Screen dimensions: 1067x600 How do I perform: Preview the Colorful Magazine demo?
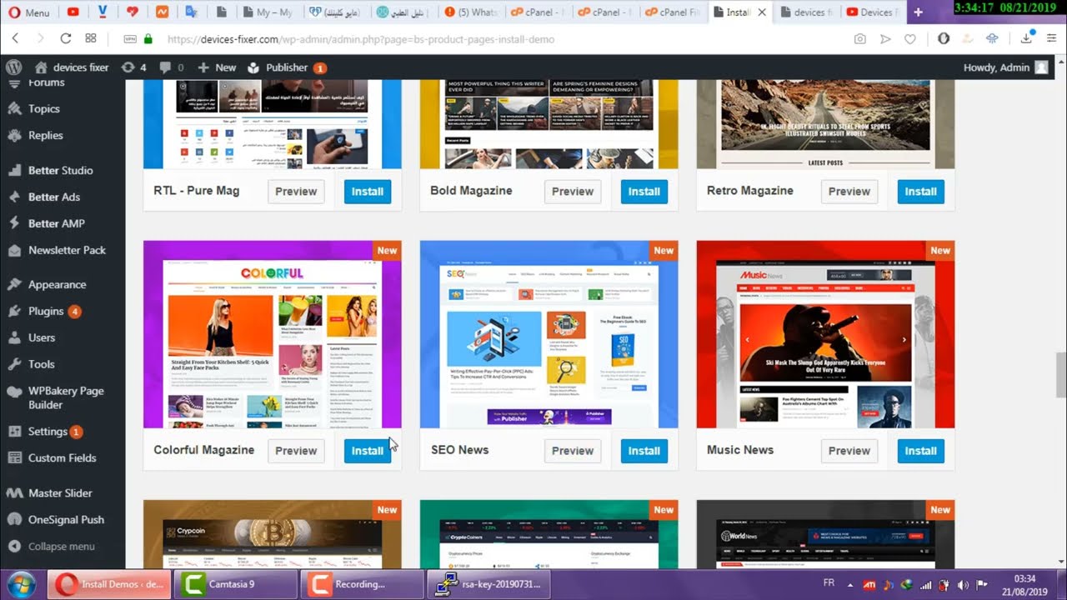click(296, 451)
